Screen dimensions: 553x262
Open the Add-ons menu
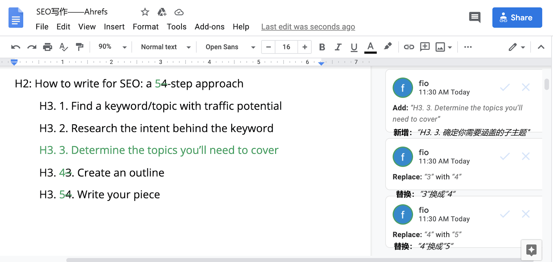[209, 27]
